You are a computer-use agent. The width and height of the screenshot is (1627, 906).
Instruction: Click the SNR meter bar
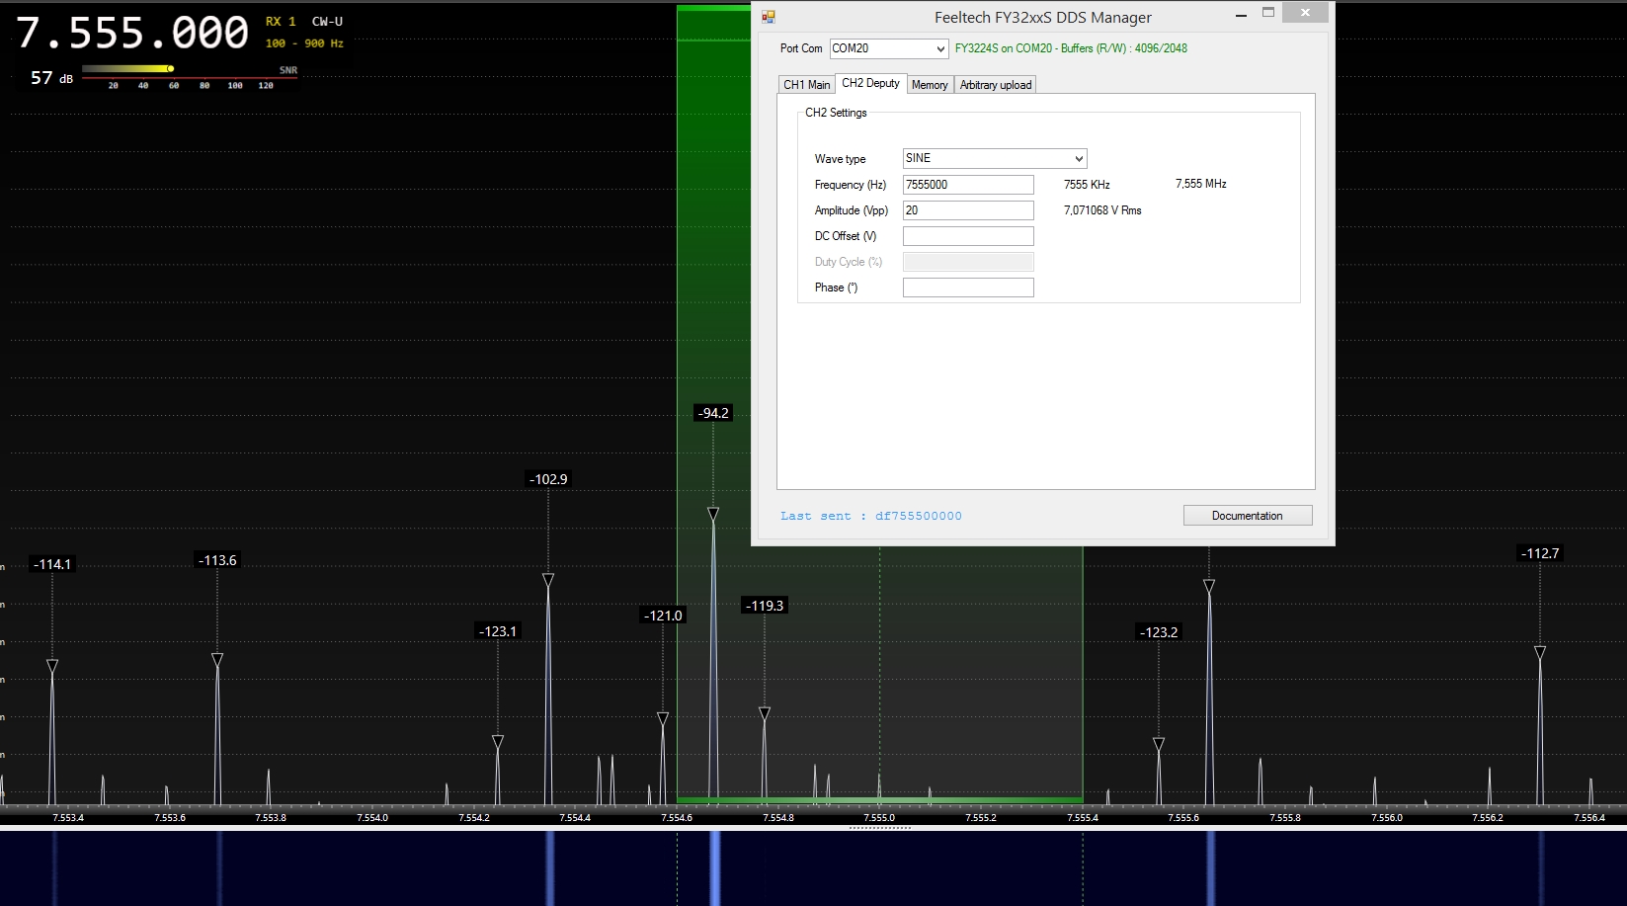pyautogui.click(x=190, y=69)
